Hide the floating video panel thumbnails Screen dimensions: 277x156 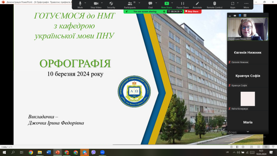pos(230,15)
